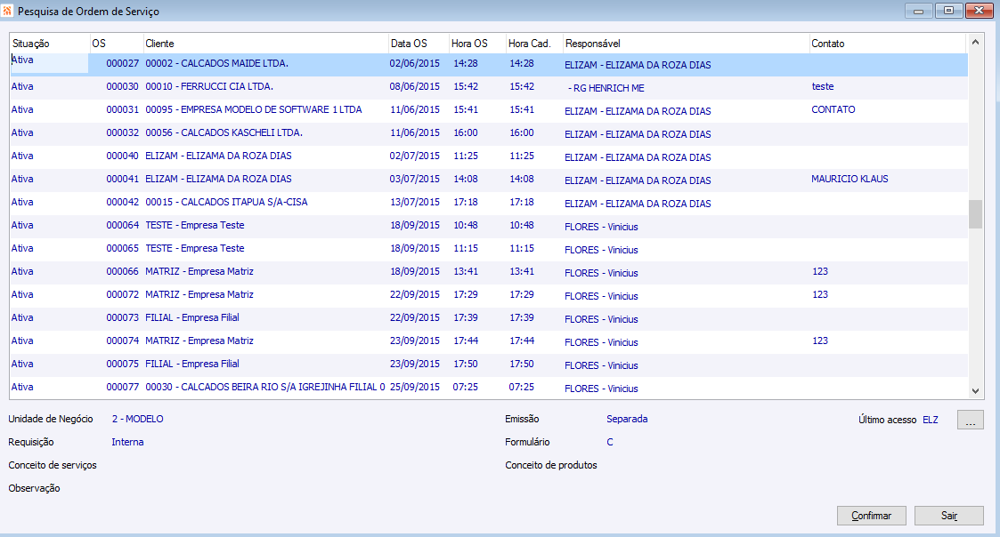Image resolution: width=1000 pixels, height=537 pixels.
Task: Click the Formulário value 'C'
Action: tap(610, 442)
